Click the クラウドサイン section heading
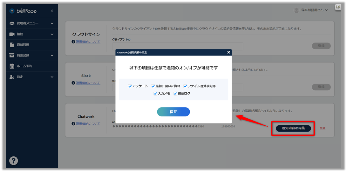Viewport: 347px width, 172px height. (x=86, y=35)
